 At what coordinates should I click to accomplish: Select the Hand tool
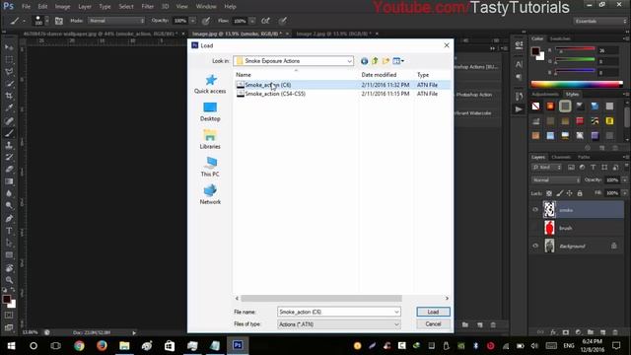pyautogui.click(x=9, y=268)
